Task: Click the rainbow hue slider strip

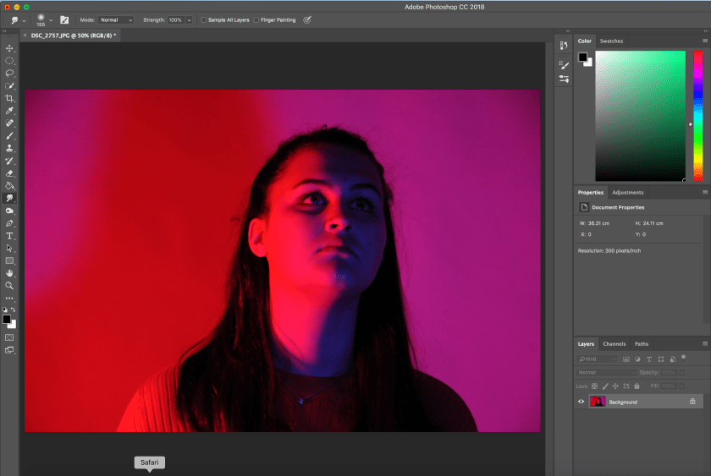Action: (x=698, y=114)
